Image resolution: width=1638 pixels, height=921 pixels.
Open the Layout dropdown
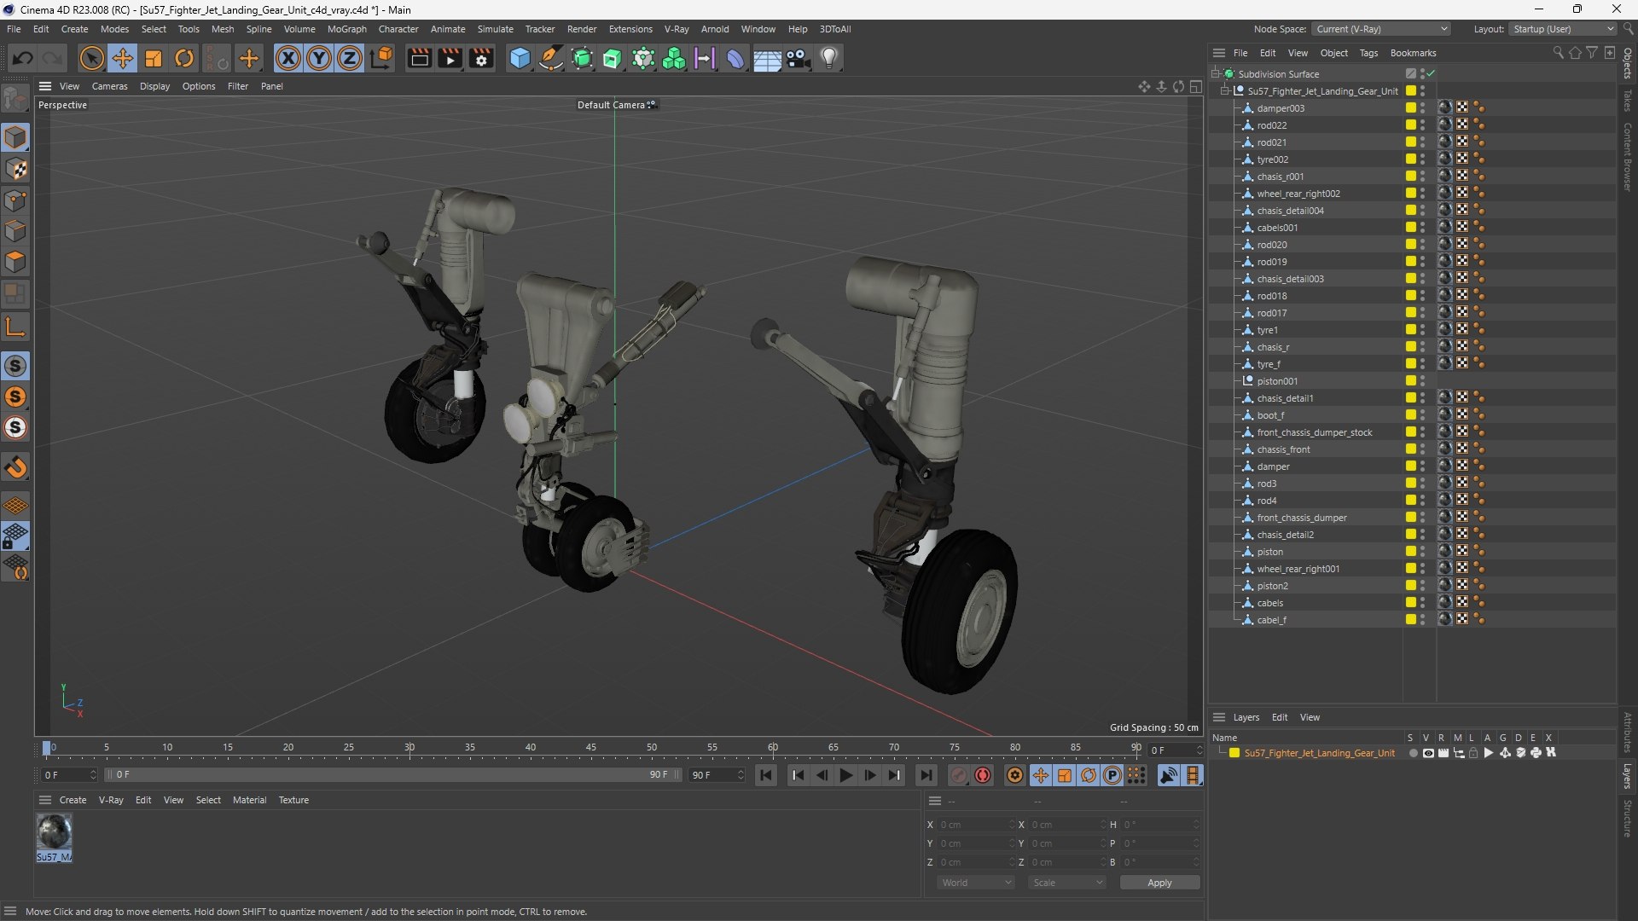click(x=1563, y=29)
